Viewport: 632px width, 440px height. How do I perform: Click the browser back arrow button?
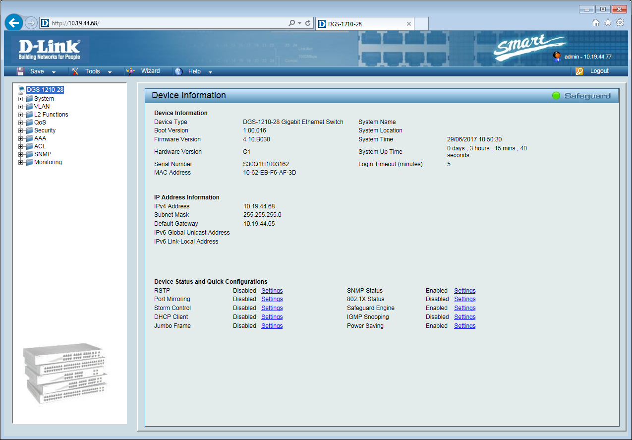[14, 23]
